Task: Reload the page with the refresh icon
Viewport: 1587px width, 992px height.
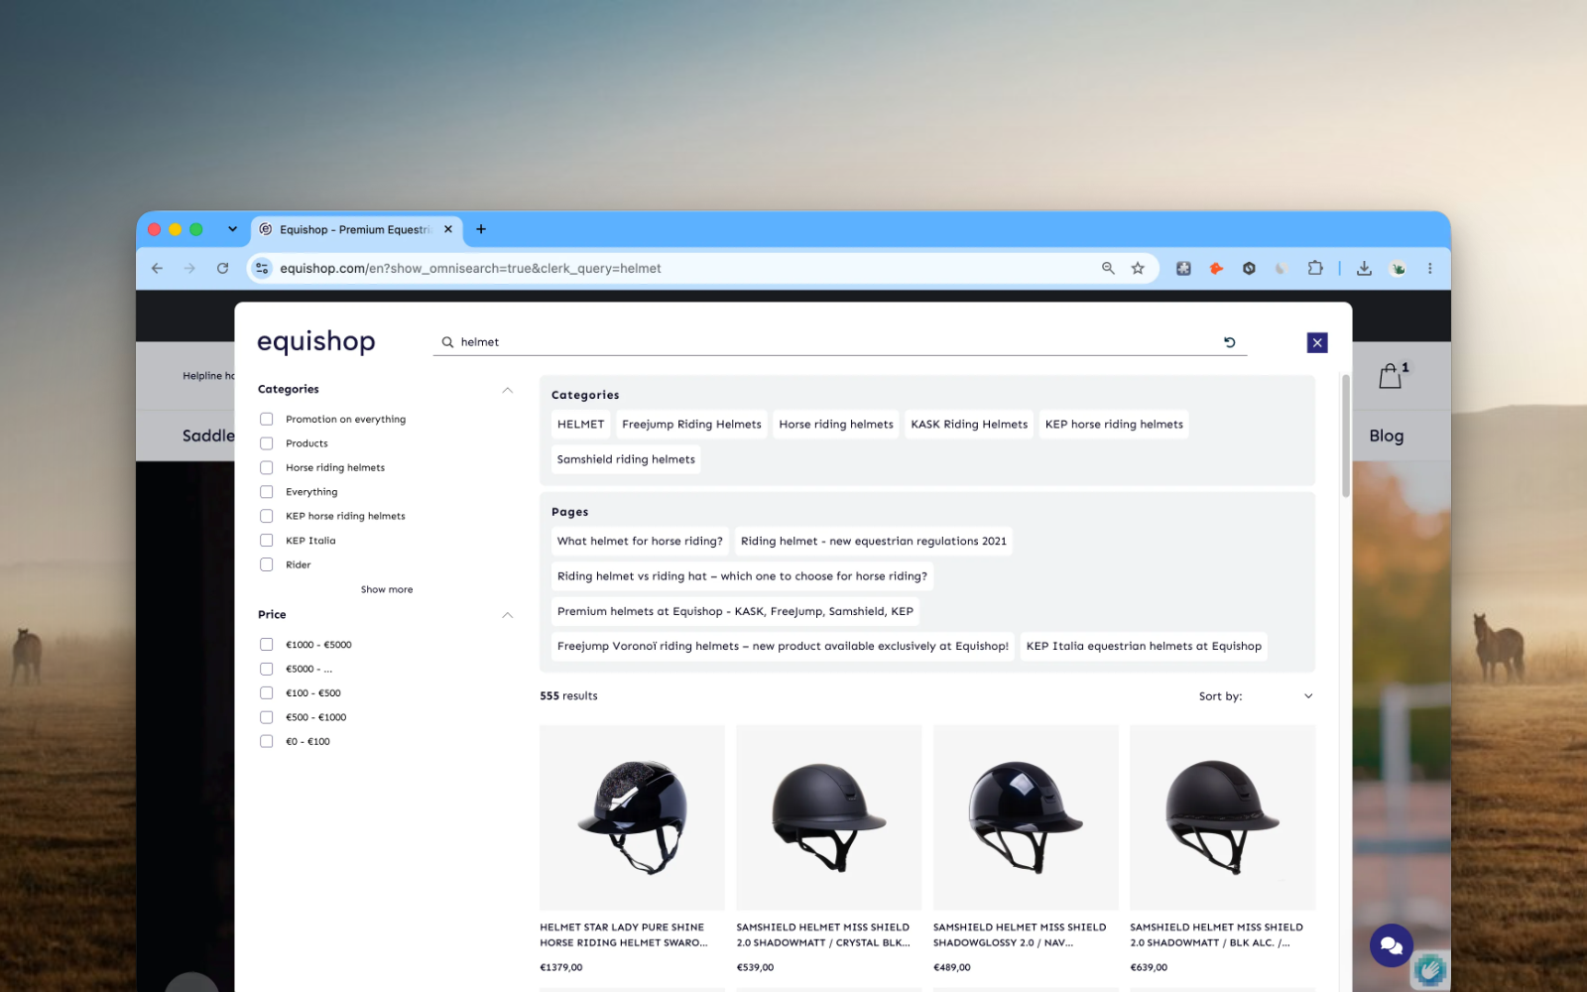Action: point(222,268)
